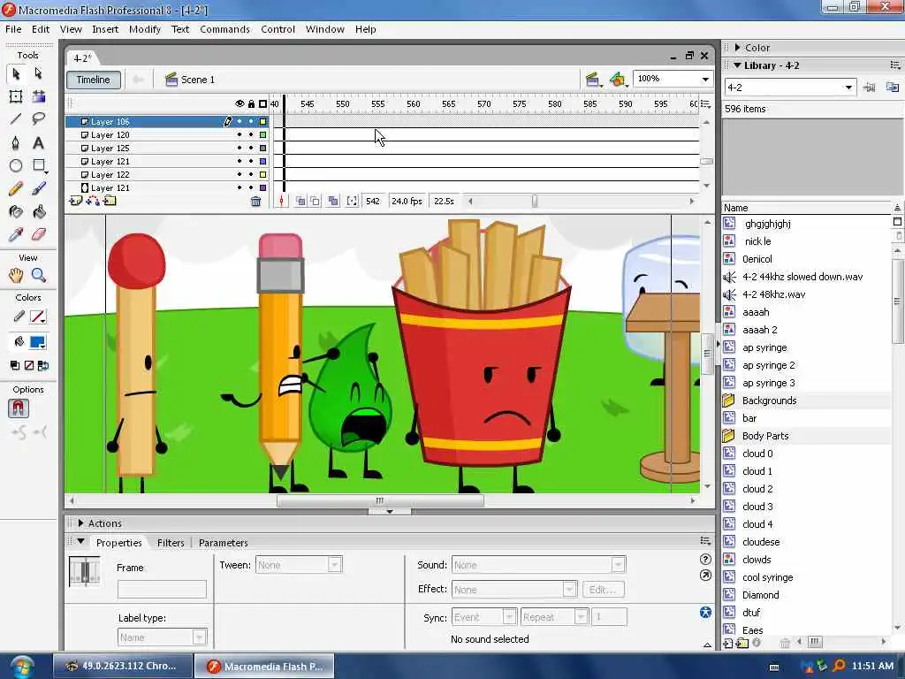Switch to the Parameters tab
905x679 pixels.
(223, 543)
